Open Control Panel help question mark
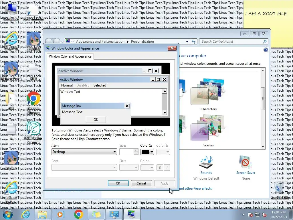 pos(266,50)
